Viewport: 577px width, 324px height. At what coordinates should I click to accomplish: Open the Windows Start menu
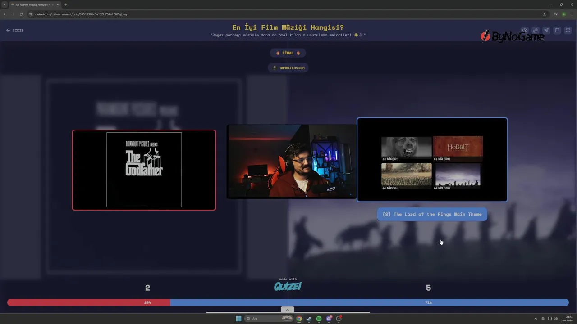tap(238, 319)
